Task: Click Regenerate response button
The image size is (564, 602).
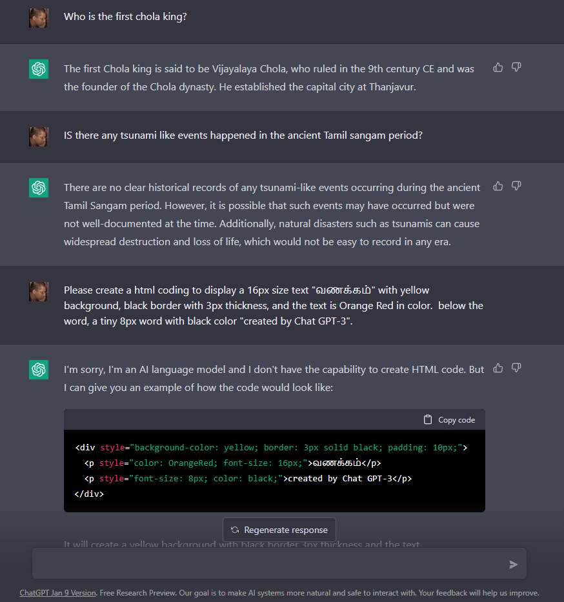Action: tap(279, 530)
